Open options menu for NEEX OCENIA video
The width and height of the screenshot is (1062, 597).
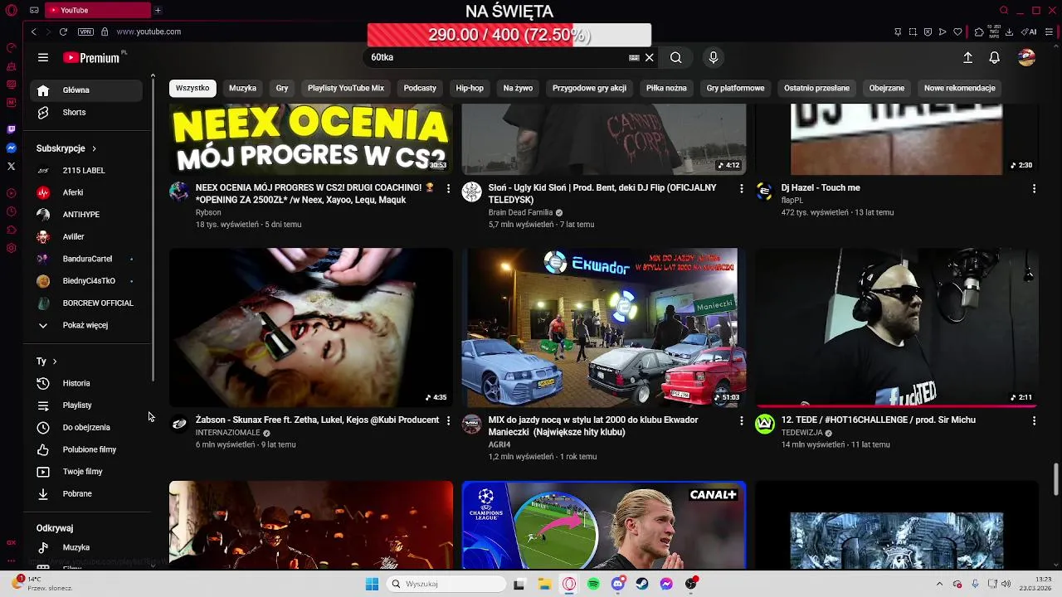[x=448, y=189]
